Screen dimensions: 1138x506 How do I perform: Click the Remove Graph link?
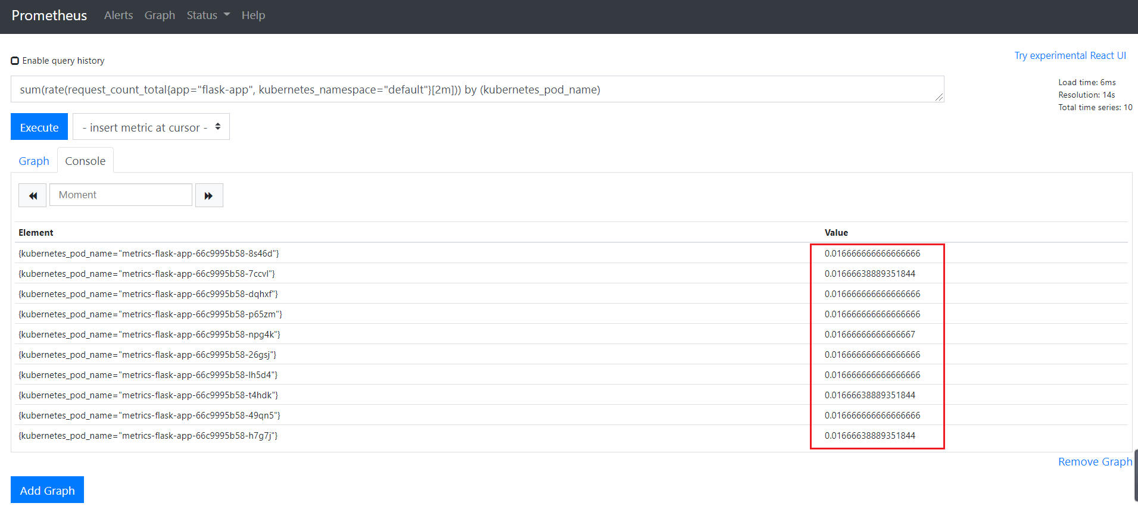point(1095,462)
